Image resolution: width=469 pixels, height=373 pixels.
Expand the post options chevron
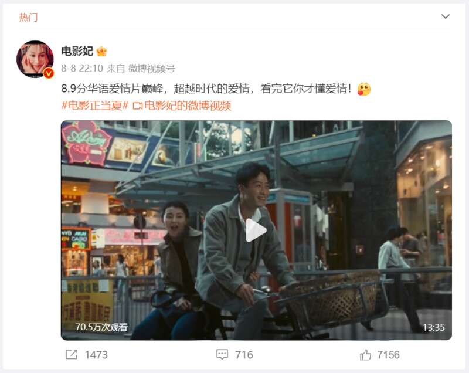[x=446, y=16]
